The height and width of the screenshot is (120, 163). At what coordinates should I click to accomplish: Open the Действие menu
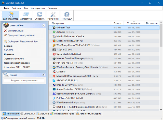16,8
